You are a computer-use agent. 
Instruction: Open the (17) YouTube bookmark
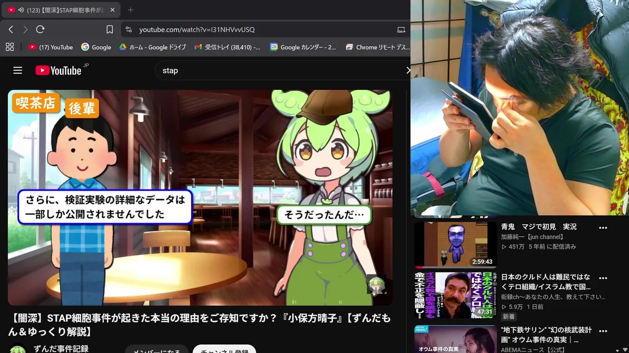(x=51, y=47)
